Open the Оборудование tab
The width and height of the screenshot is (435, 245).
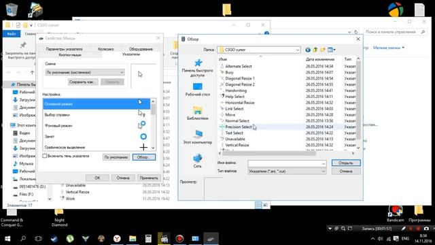tap(141, 49)
